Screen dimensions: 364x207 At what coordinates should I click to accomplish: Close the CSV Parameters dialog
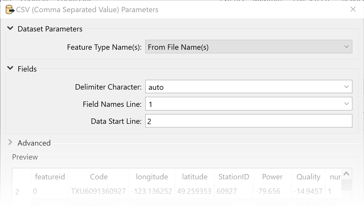tap(353, 9)
